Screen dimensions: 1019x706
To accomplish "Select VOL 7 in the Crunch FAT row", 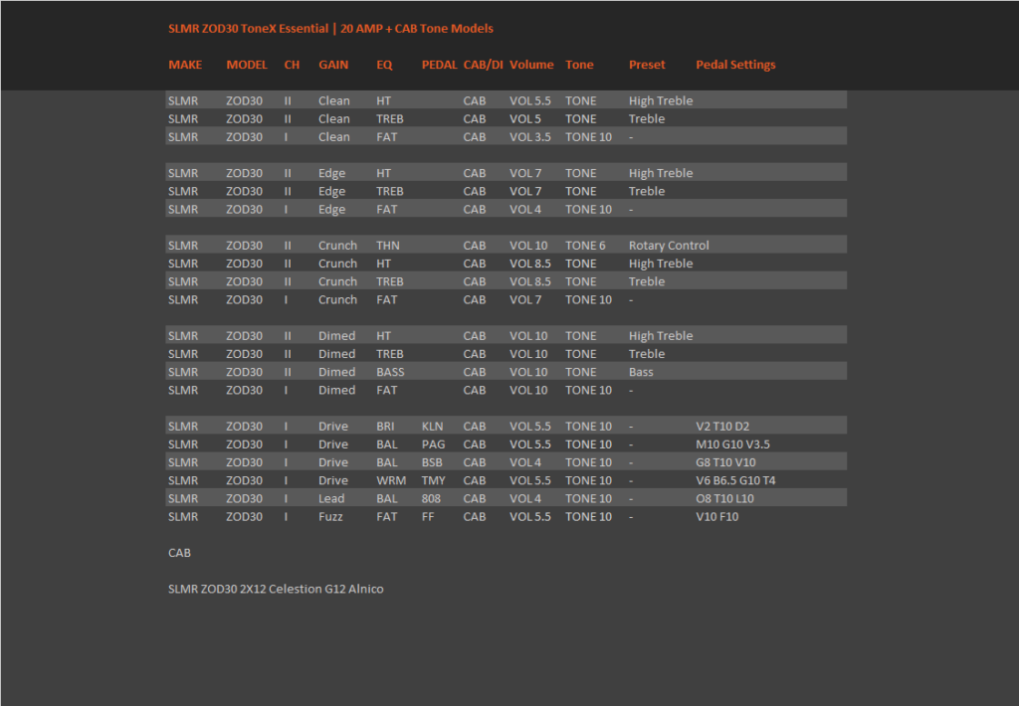I will [525, 300].
